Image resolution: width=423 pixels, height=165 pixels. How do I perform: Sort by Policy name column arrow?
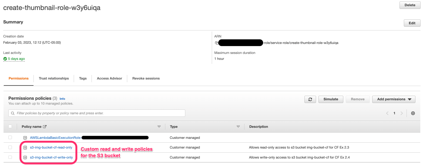159,126
